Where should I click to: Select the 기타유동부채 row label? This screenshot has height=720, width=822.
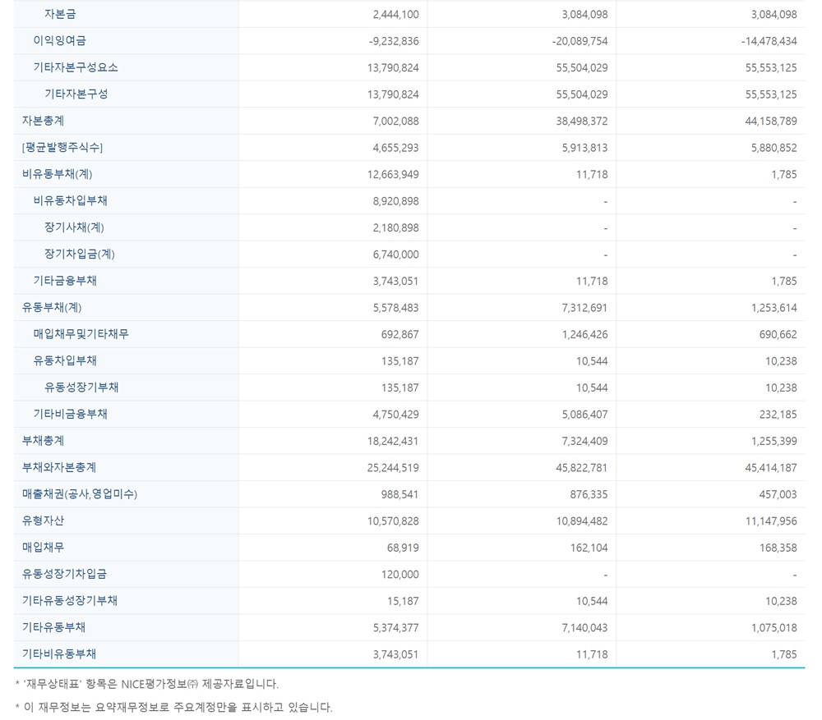(x=54, y=627)
